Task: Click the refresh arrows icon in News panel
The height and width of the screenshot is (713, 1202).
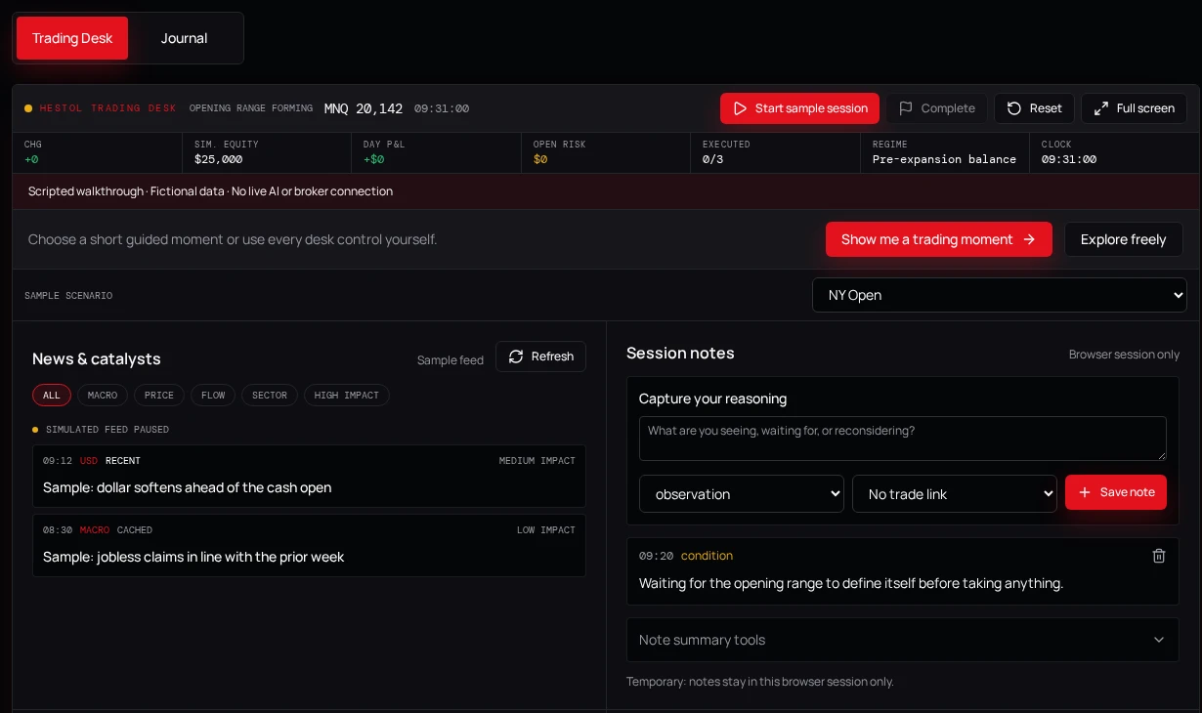Action: coord(516,356)
